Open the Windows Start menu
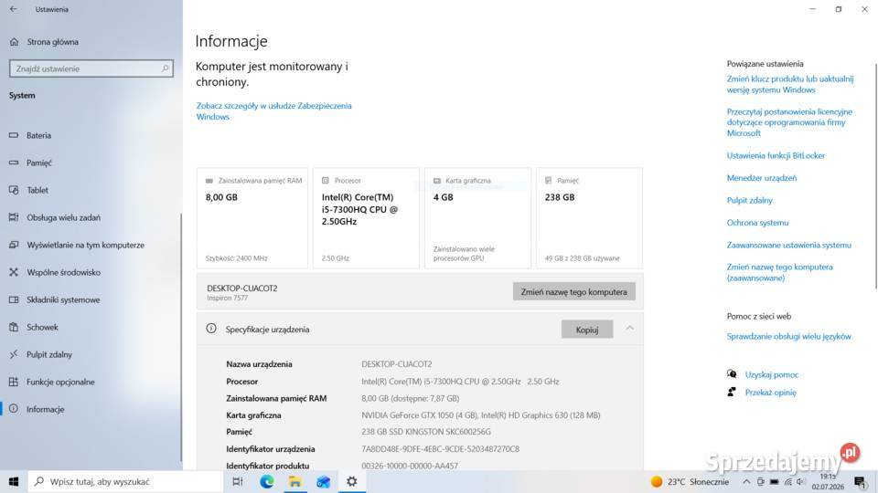The width and height of the screenshot is (878, 493). pos(14,481)
